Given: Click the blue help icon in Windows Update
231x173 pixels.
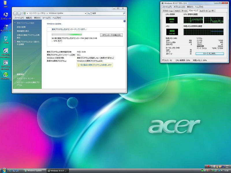Looking at the screenshot, I should pos(124,21).
